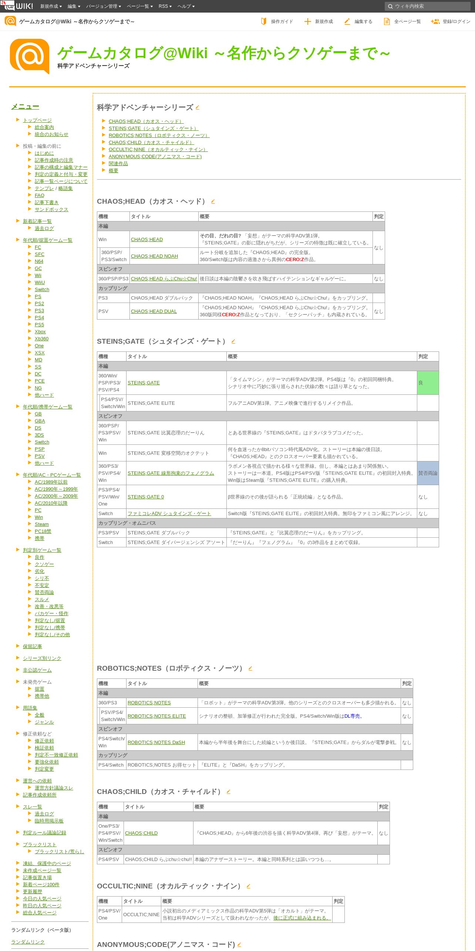Click edit pencil next to ANONYMOUS;CODE heading
The width and height of the screenshot is (475, 951).
pos(239,945)
